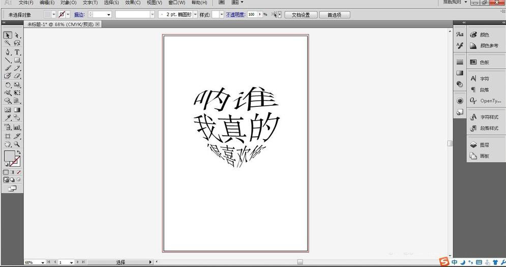Click the 不透明度 opacity link
This screenshot has height=267, width=506.
235,15
